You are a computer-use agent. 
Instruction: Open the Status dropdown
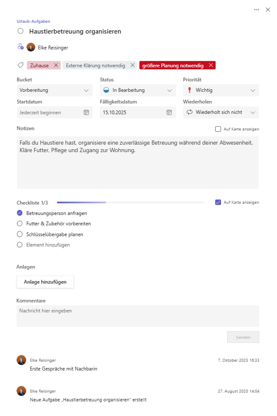137,90
